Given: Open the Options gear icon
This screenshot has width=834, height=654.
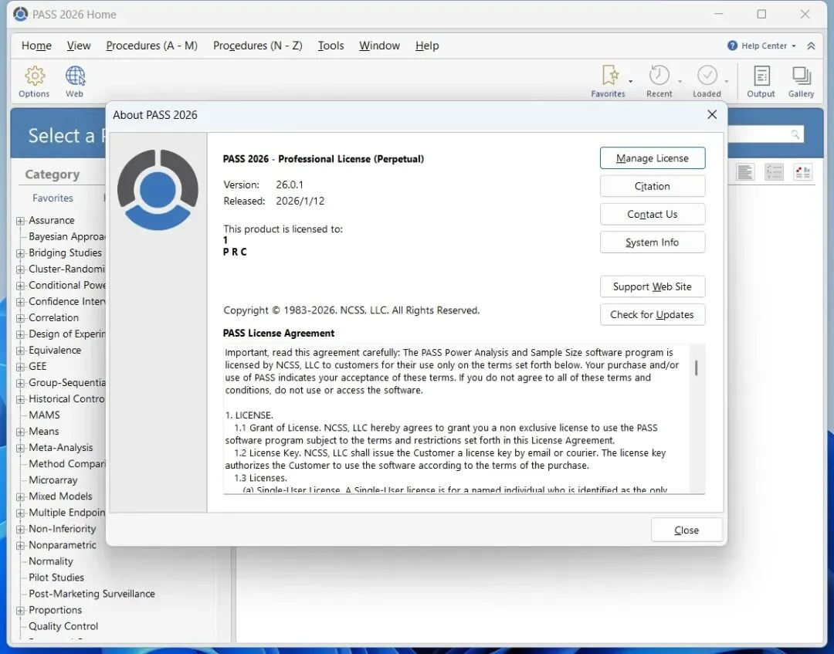Looking at the screenshot, I should tap(35, 76).
